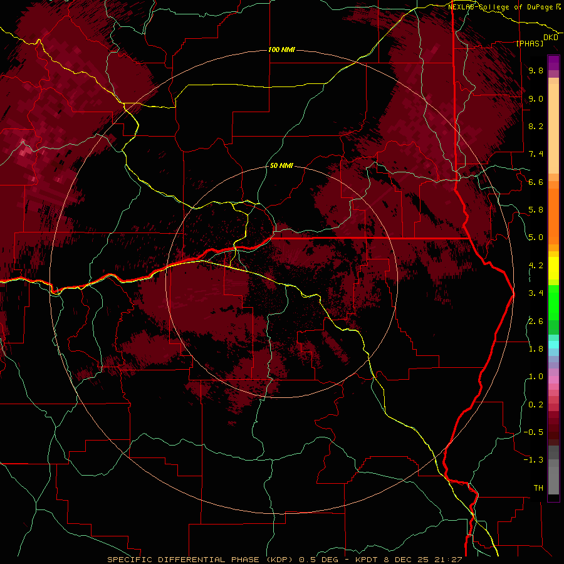Click the 8.2 scale label
This screenshot has width=564, height=564.
[x=536, y=126]
